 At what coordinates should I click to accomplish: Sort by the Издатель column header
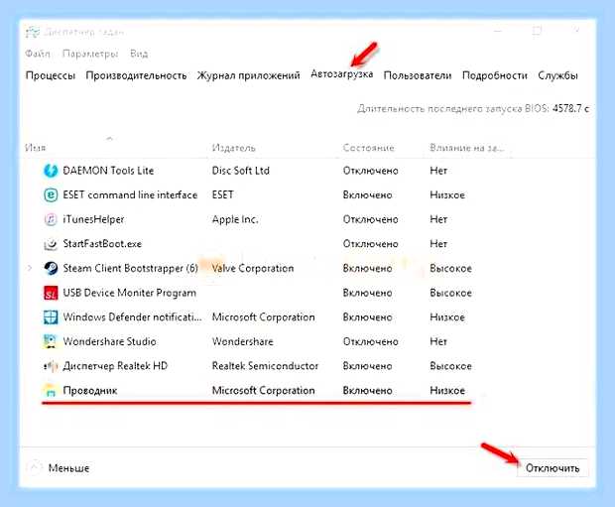point(234,148)
